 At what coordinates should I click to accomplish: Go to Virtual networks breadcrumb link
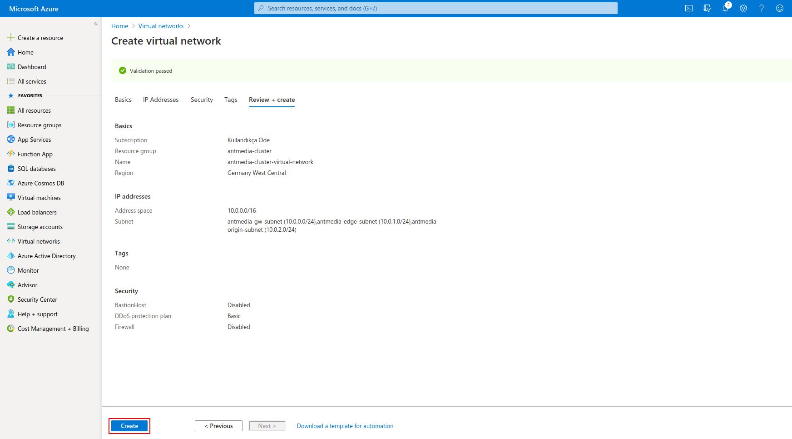161,26
